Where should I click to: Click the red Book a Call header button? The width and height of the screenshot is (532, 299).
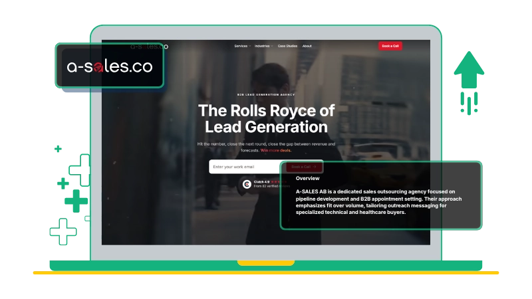pyautogui.click(x=390, y=46)
